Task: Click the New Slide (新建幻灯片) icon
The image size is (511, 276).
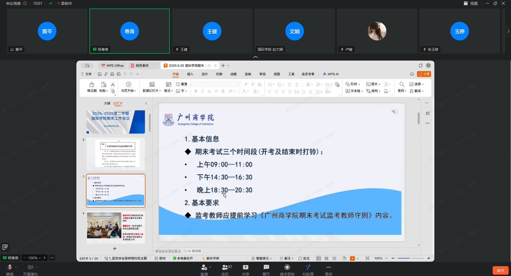Action: click(152, 84)
